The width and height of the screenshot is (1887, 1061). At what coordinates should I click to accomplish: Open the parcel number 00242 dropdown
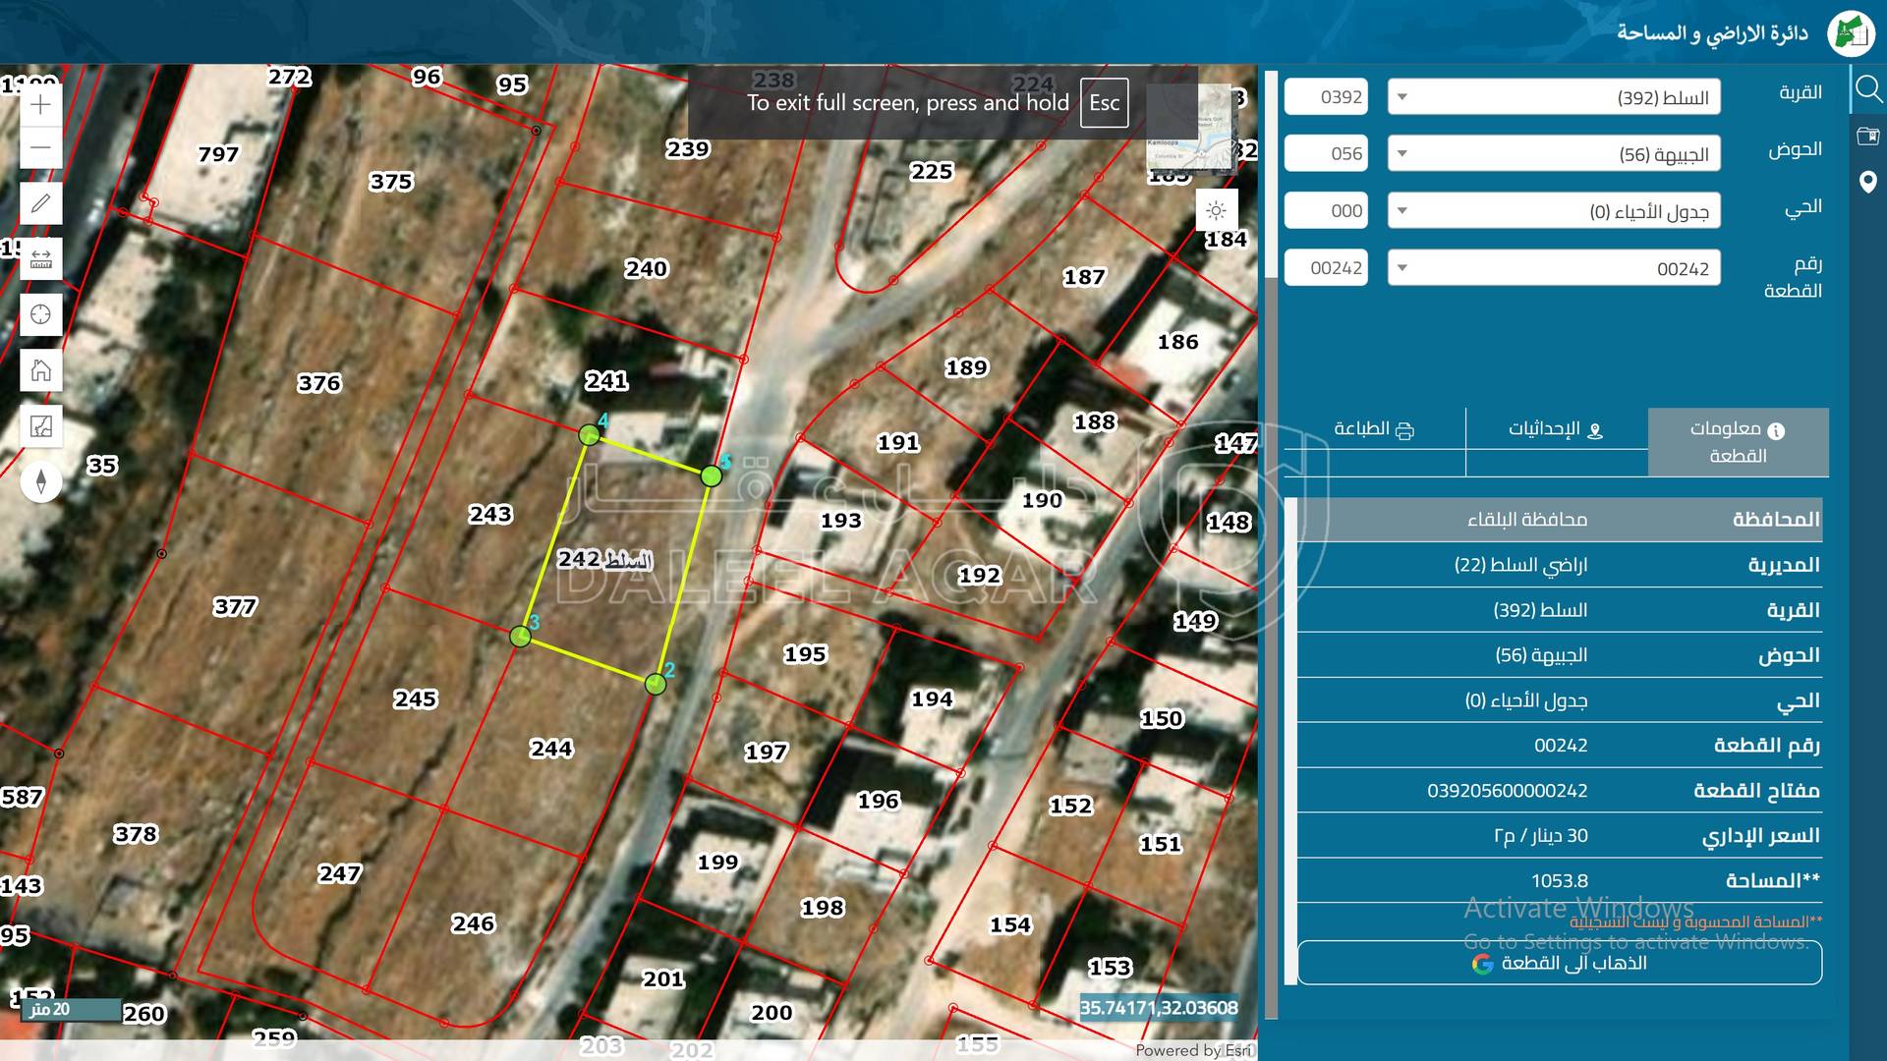tap(1553, 268)
